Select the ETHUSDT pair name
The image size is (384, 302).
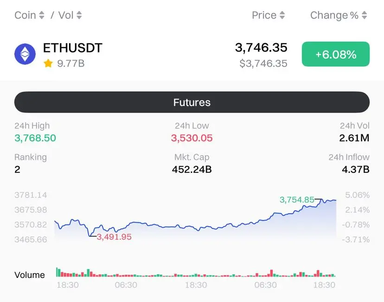(x=73, y=48)
